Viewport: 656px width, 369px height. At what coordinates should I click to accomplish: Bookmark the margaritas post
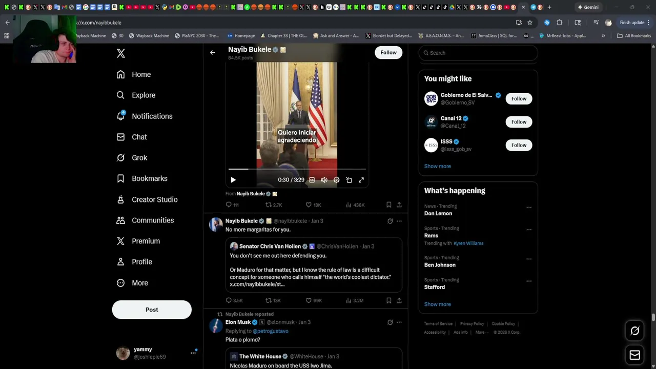[x=389, y=300]
